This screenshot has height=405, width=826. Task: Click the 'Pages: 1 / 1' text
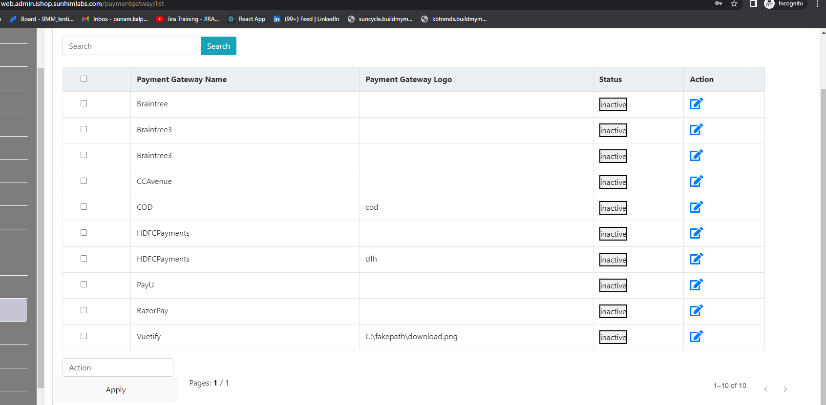pos(209,383)
